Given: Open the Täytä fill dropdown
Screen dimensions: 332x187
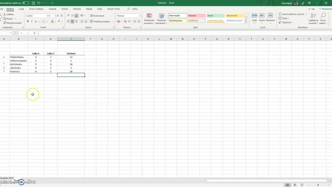Looking at the screenshot, I should [284, 18].
